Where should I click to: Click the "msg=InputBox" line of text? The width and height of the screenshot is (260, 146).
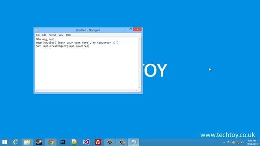click(77, 43)
